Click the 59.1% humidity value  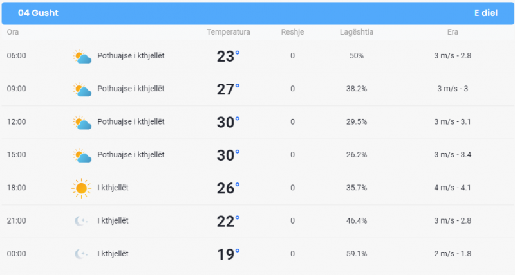pyautogui.click(x=357, y=254)
